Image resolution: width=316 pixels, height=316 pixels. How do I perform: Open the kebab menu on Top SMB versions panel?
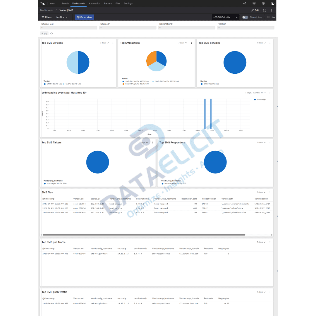pyautogui.click(x=113, y=43)
